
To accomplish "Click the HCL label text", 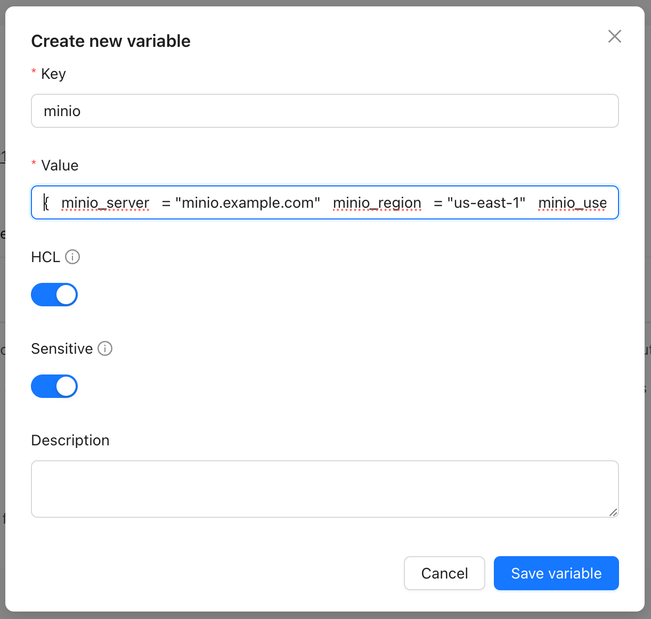I will pyautogui.click(x=45, y=257).
